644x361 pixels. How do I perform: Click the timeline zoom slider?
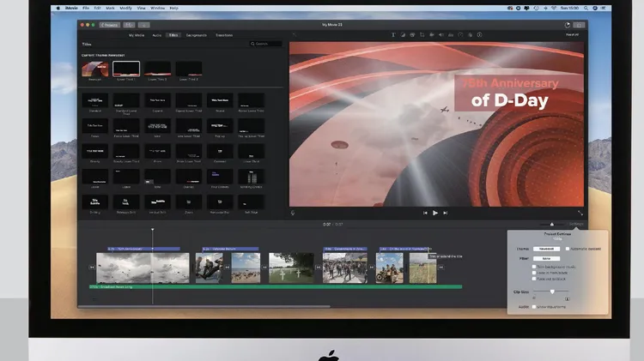tap(551, 224)
